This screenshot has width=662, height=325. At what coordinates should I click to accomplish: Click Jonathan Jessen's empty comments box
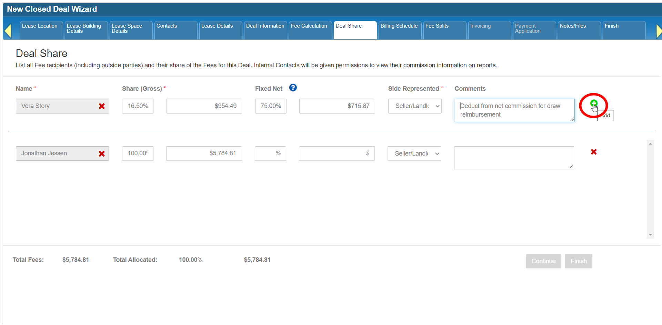513,158
